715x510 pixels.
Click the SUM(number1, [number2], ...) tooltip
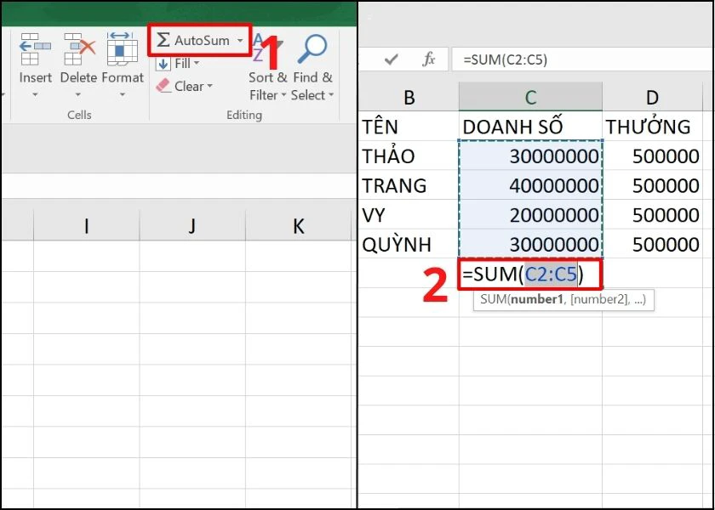coord(563,300)
